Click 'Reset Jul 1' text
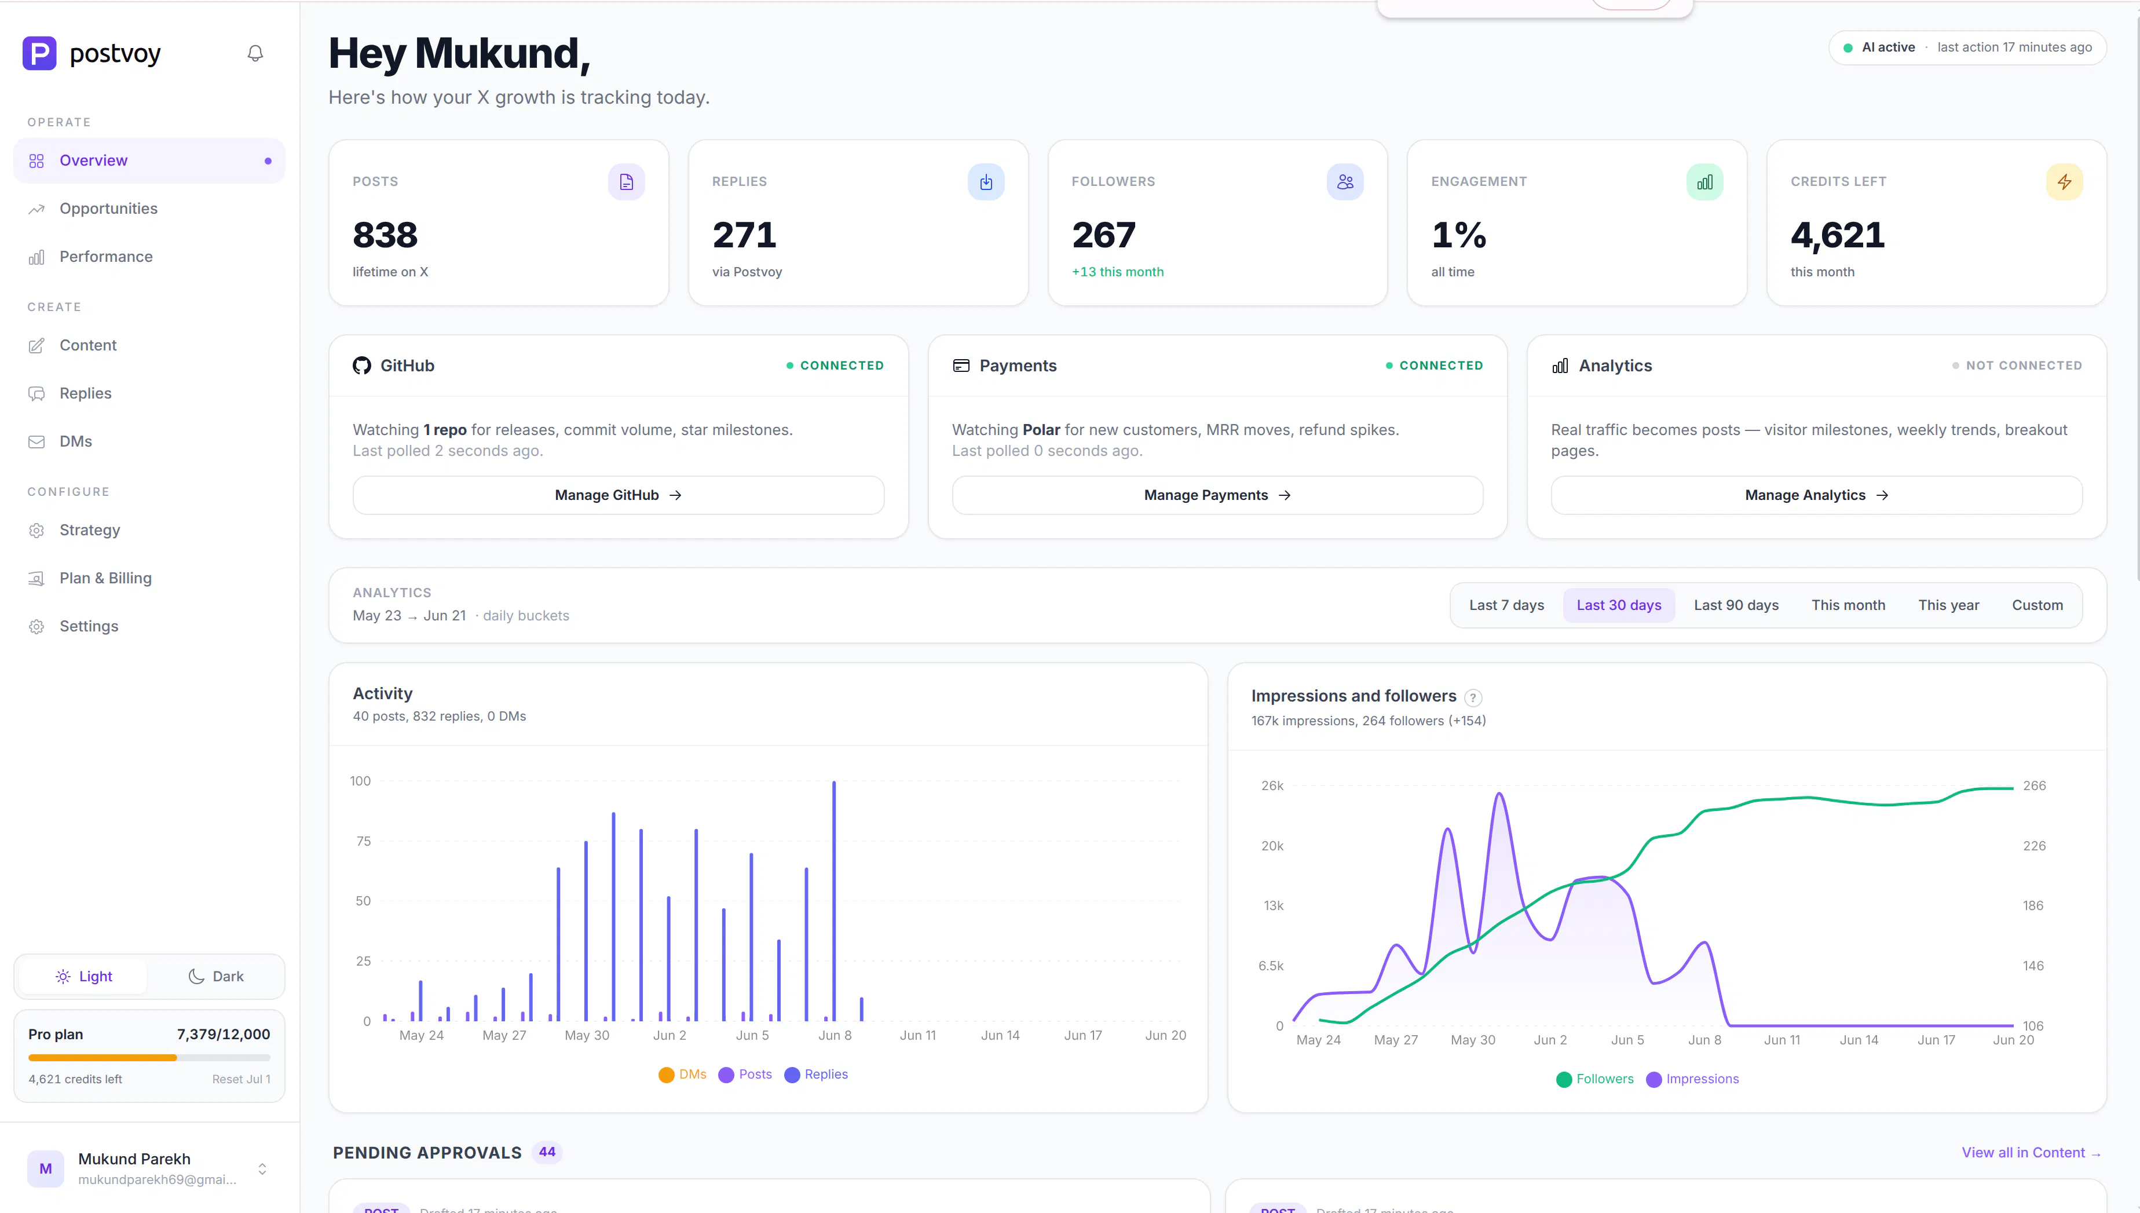Screen dimensions: 2140x1213 241,1080
